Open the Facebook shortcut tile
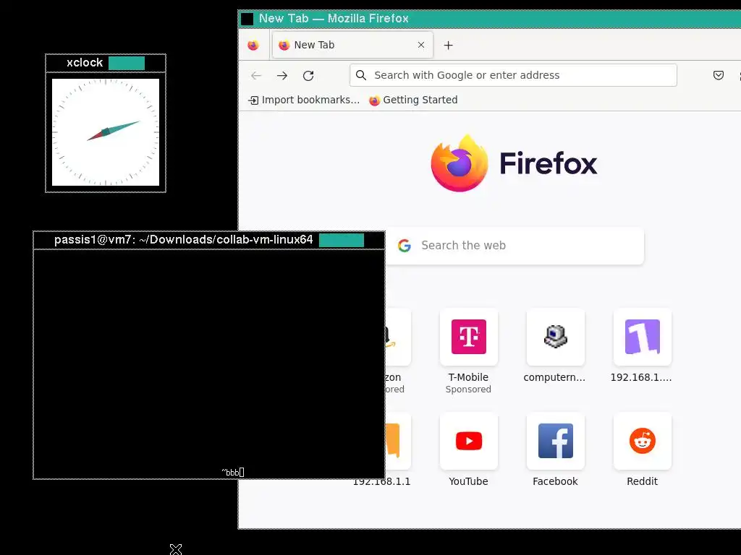The width and height of the screenshot is (741, 555). [x=555, y=441]
